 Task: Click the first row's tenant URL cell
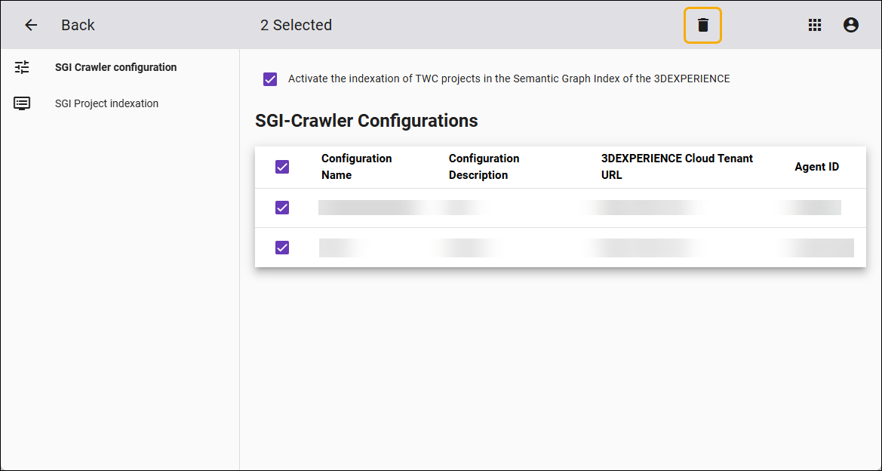[645, 208]
